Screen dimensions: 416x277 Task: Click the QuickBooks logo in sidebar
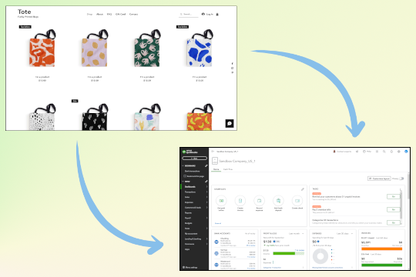click(190, 152)
